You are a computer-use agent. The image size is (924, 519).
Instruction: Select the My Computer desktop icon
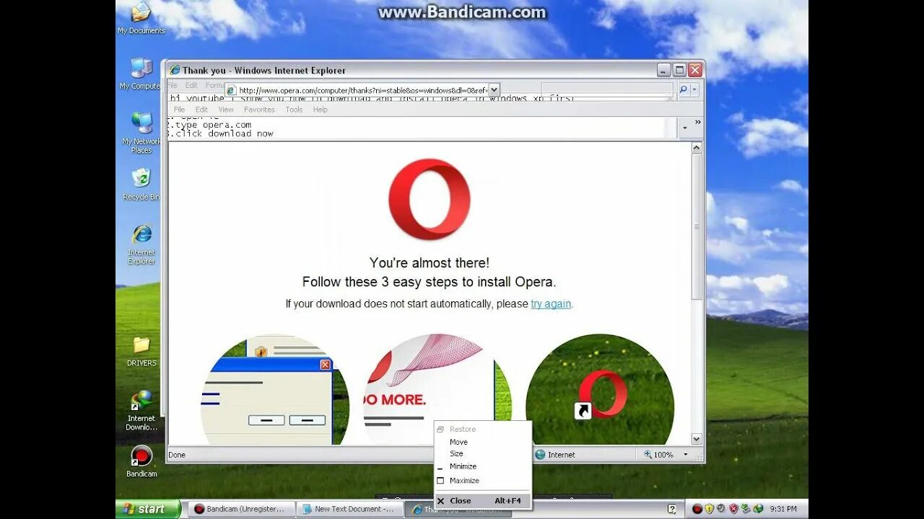141,74
